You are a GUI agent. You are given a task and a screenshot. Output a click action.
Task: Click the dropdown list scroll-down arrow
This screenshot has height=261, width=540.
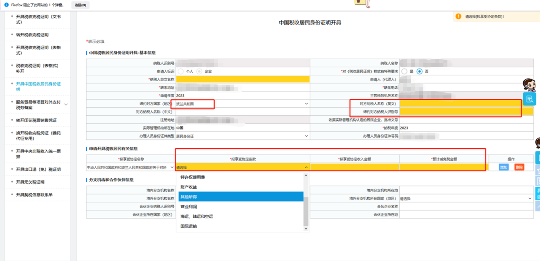point(306,228)
